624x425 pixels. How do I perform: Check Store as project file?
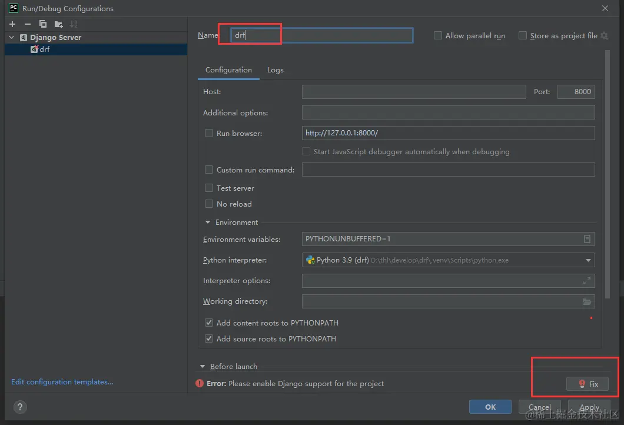[523, 36]
